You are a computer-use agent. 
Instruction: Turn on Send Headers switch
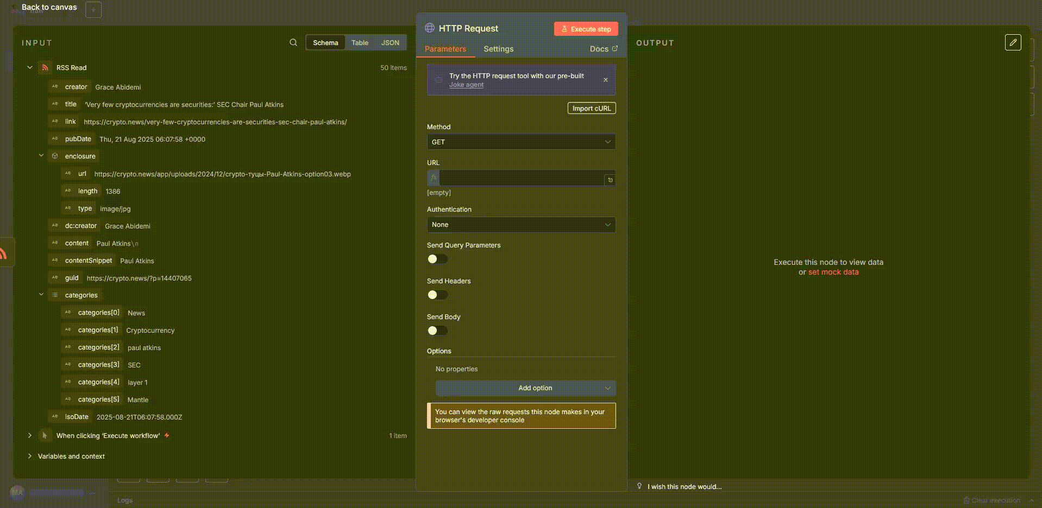coord(437,295)
